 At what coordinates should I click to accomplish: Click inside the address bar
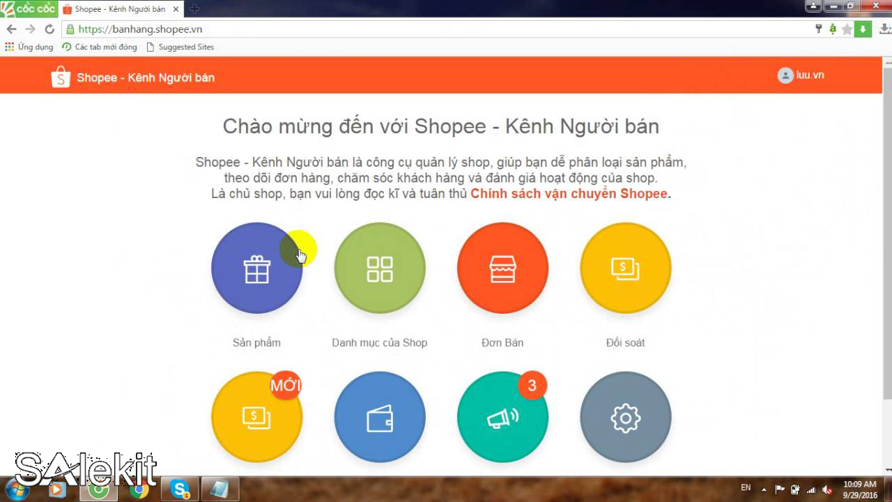point(279,29)
